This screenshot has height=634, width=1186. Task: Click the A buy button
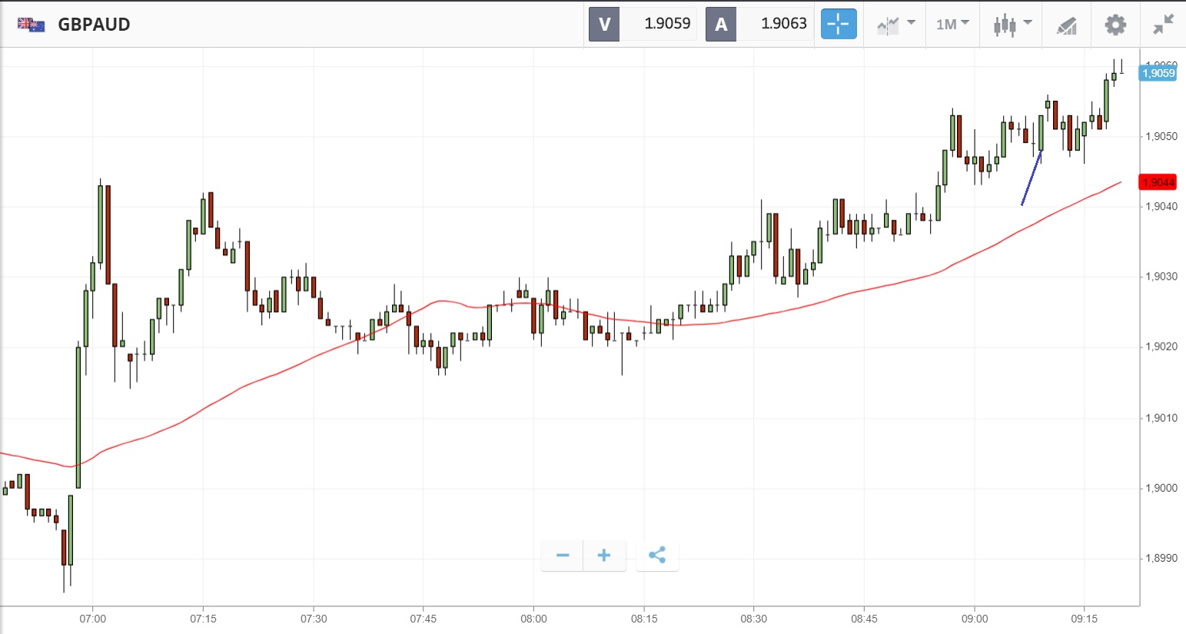[721, 24]
